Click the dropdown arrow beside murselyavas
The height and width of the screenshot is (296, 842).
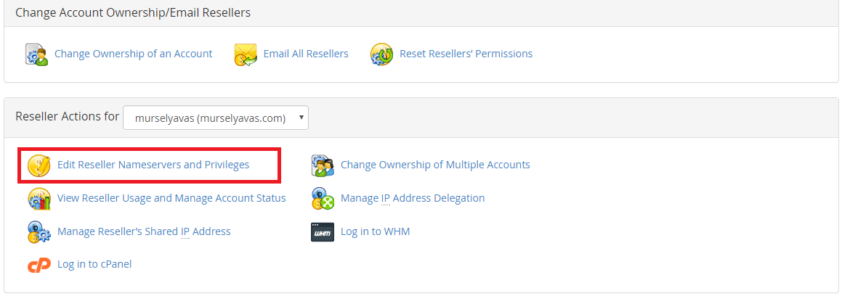pyautogui.click(x=301, y=118)
